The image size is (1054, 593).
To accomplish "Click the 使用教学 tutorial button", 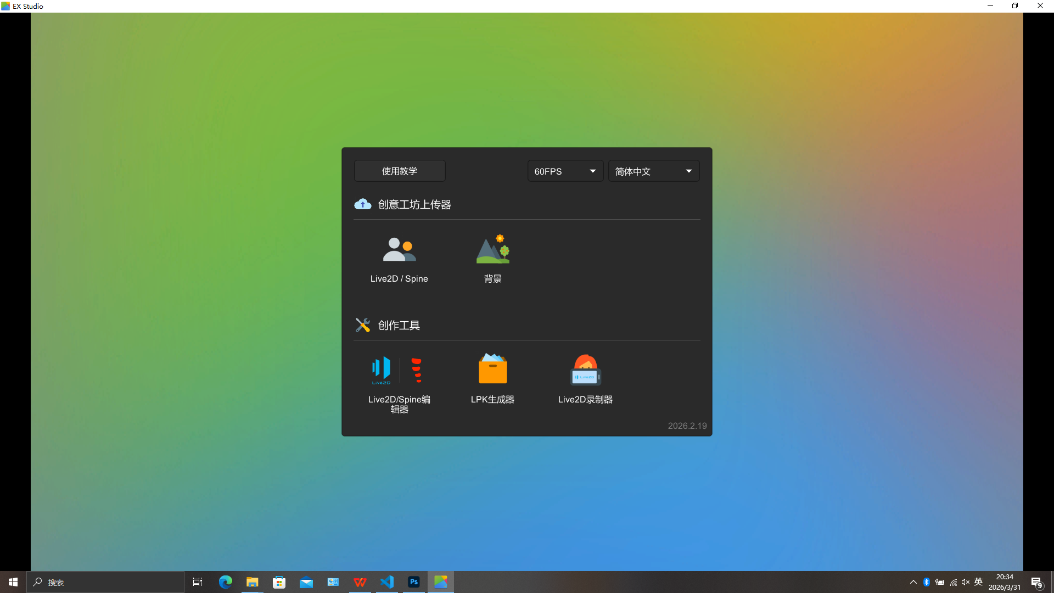I will (400, 171).
